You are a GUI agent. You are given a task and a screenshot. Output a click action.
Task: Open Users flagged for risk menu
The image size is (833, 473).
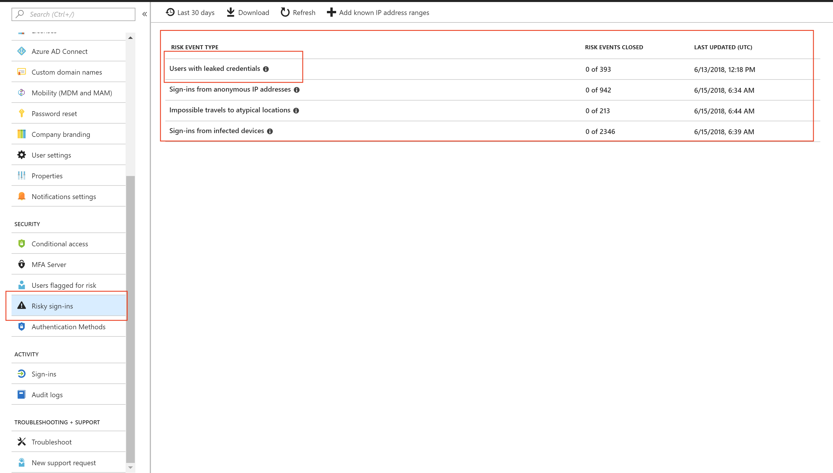(64, 285)
